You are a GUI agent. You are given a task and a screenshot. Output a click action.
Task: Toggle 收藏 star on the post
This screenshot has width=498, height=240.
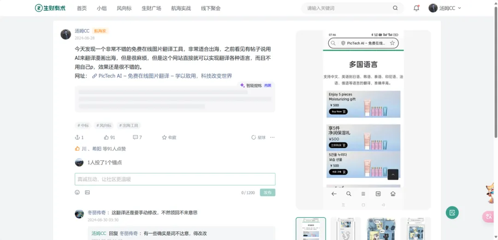tap(169, 137)
